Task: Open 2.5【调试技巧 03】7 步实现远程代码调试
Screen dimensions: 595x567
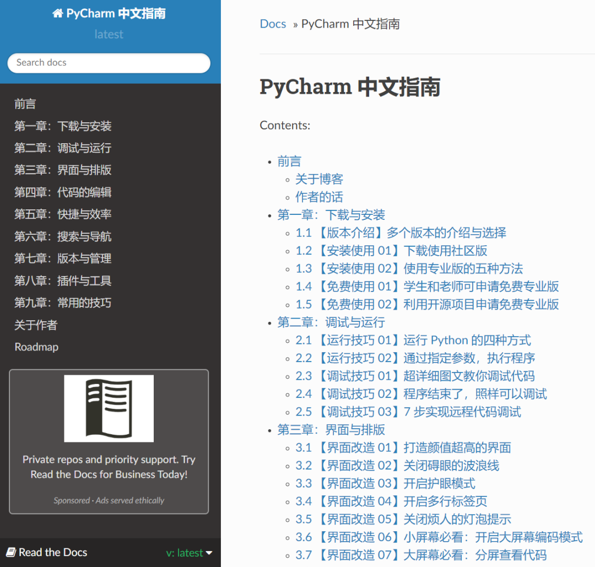Action: 408,412
